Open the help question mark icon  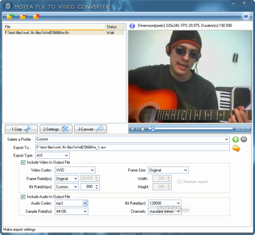(x=246, y=16)
